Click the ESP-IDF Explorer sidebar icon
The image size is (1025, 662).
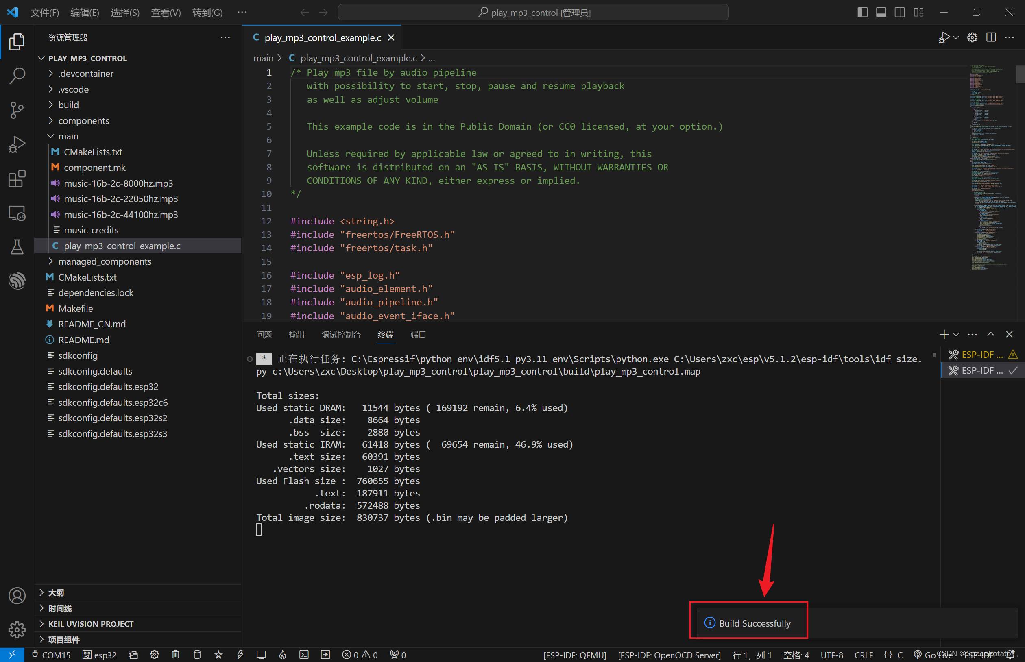[17, 281]
